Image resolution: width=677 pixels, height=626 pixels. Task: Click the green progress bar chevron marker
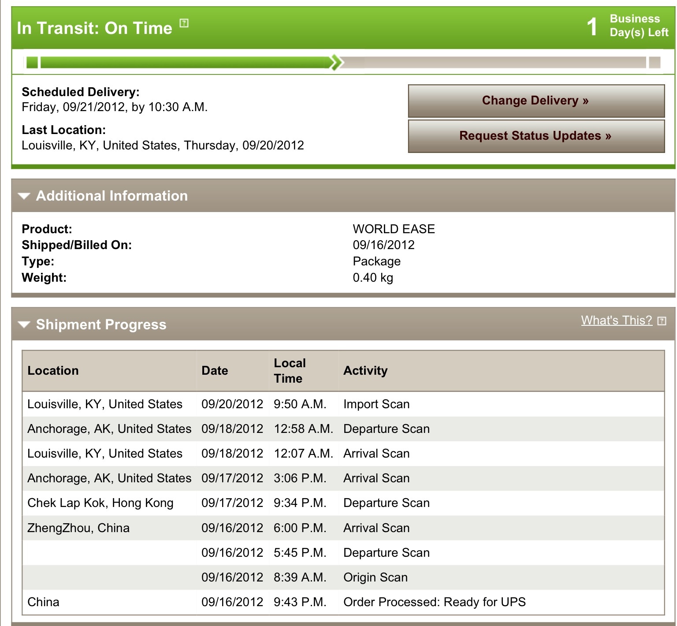337,62
